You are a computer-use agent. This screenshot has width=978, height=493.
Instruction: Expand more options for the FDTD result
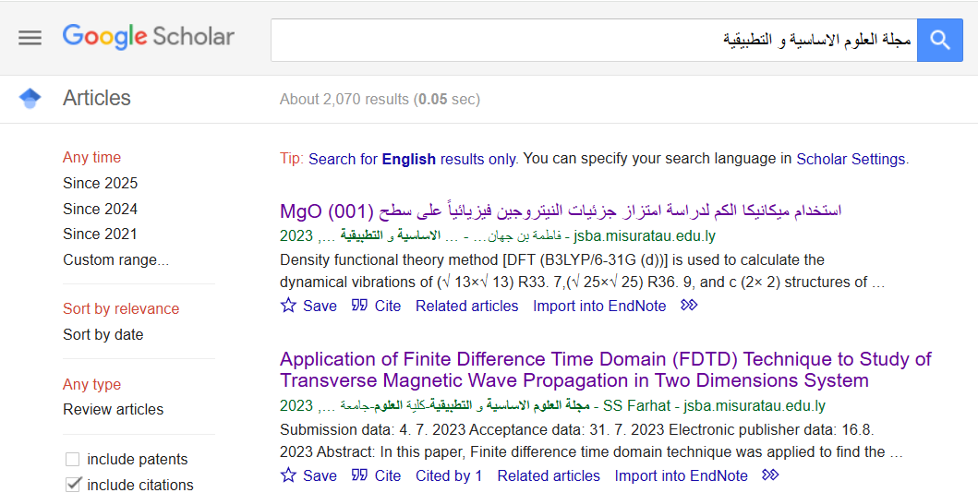(x=770, y=475)
